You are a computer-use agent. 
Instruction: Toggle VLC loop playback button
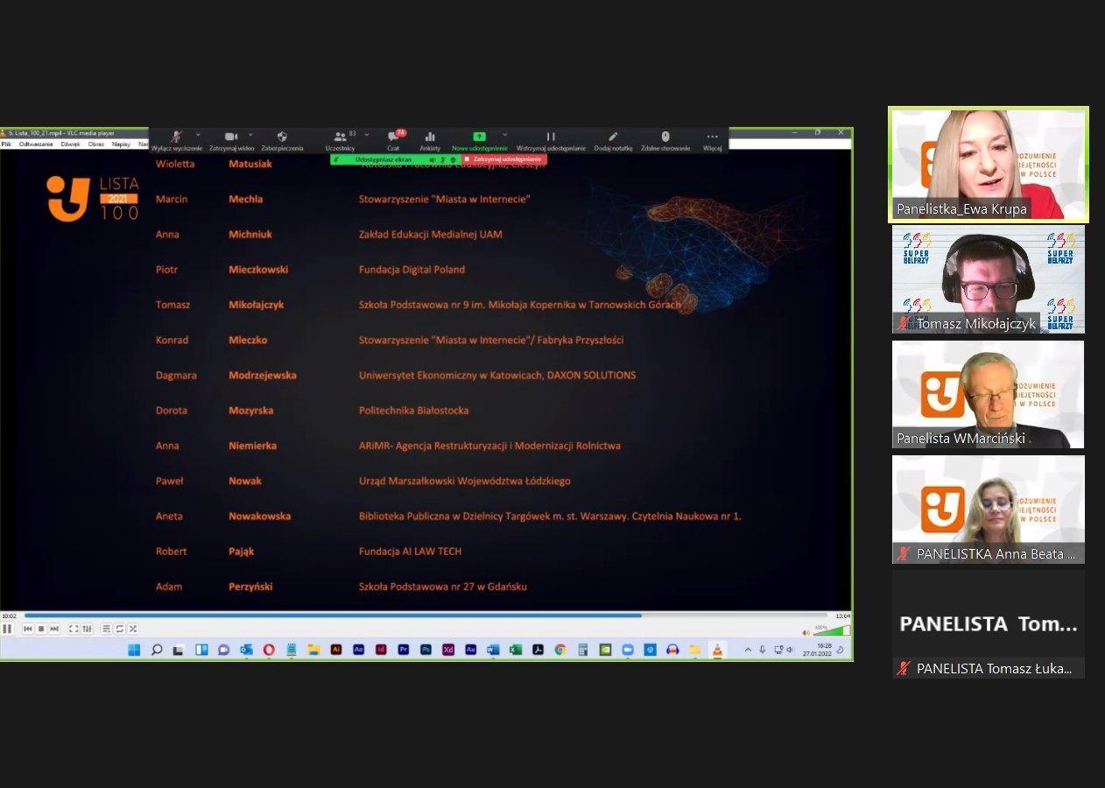[119, 629]
